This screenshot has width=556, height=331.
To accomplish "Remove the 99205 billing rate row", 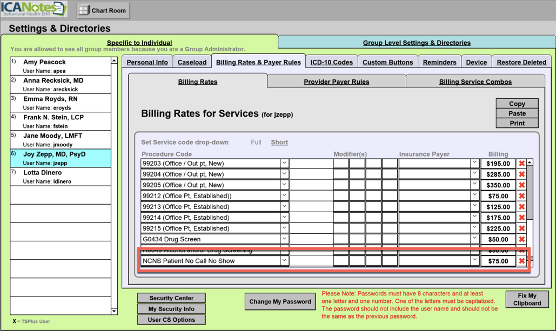I will [521, 185].
